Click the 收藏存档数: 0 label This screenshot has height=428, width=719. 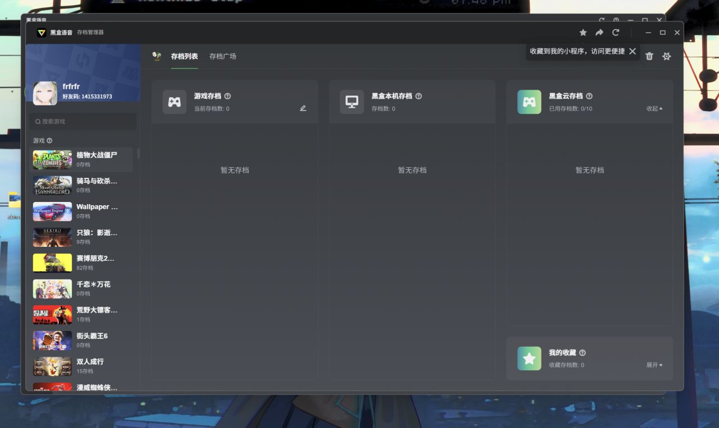click(566, 365)
